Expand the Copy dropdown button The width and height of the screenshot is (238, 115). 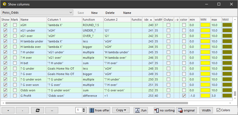[x=121, y=110]
